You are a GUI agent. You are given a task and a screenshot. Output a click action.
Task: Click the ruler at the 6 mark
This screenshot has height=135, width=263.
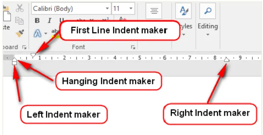coord(164,58)
